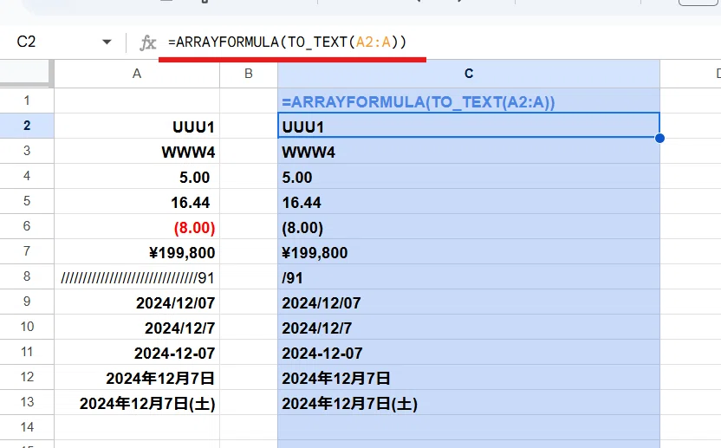Select column B header
The image size is (721, 448).
tap(249, 74)
